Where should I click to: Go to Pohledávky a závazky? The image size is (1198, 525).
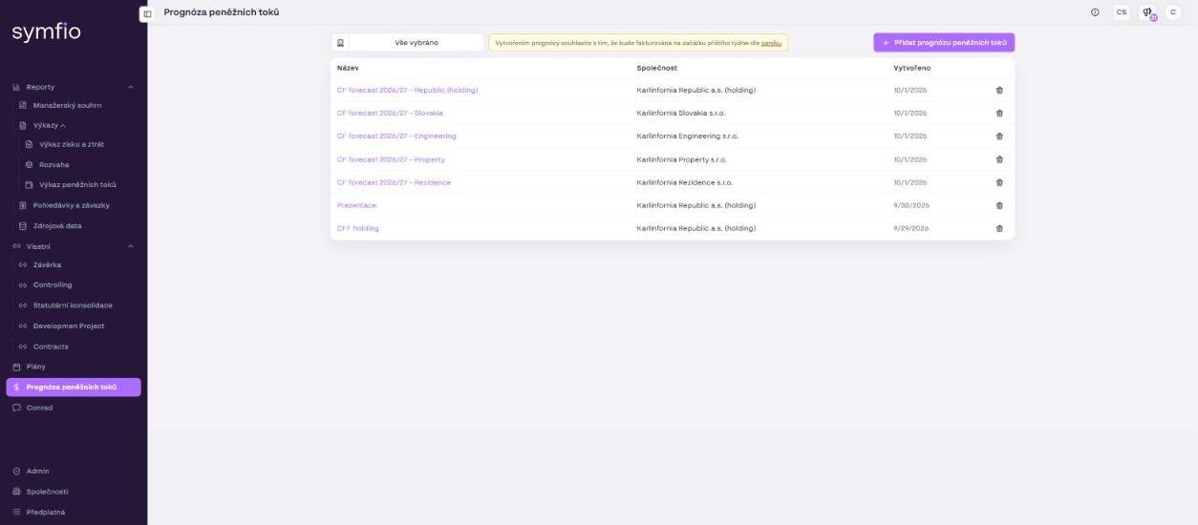tap(71, 205)
